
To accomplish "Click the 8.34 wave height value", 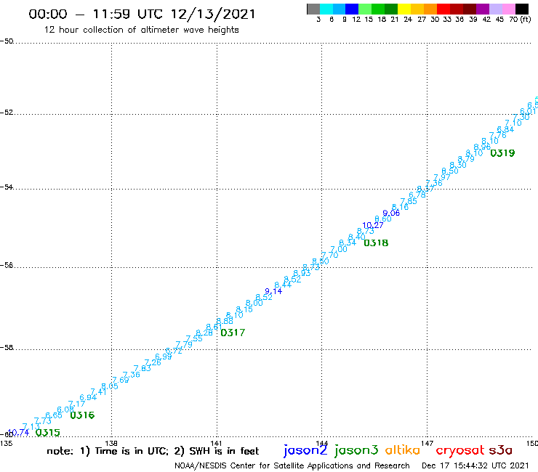I will [x=348, y=243].
